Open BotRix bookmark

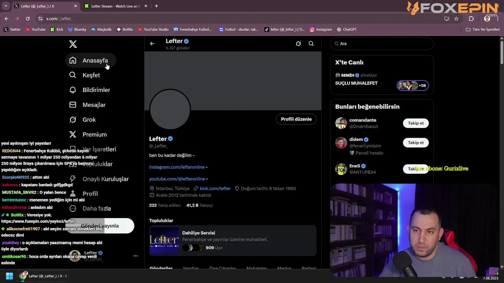point(124,29)
